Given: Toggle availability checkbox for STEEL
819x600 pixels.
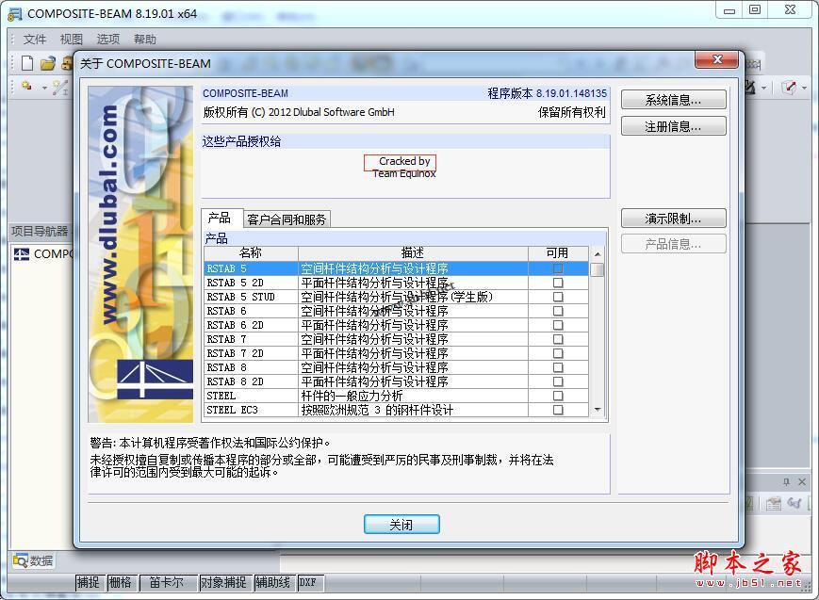Looking at the screenshot, I should coord(558,396).
